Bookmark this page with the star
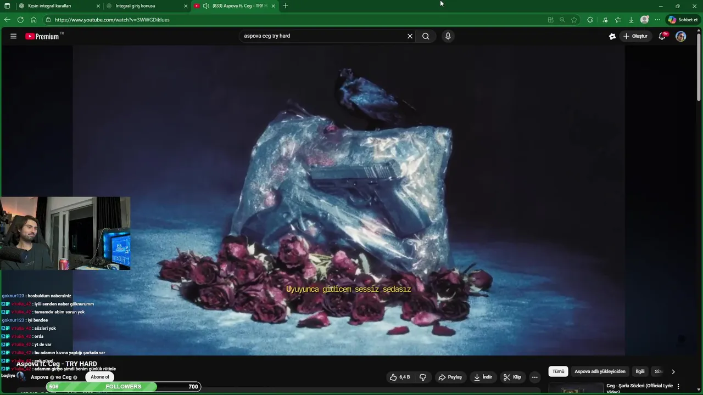 574,20
